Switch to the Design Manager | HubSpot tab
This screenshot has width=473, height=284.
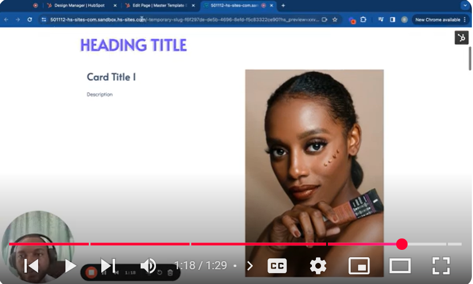pos(79,6)
